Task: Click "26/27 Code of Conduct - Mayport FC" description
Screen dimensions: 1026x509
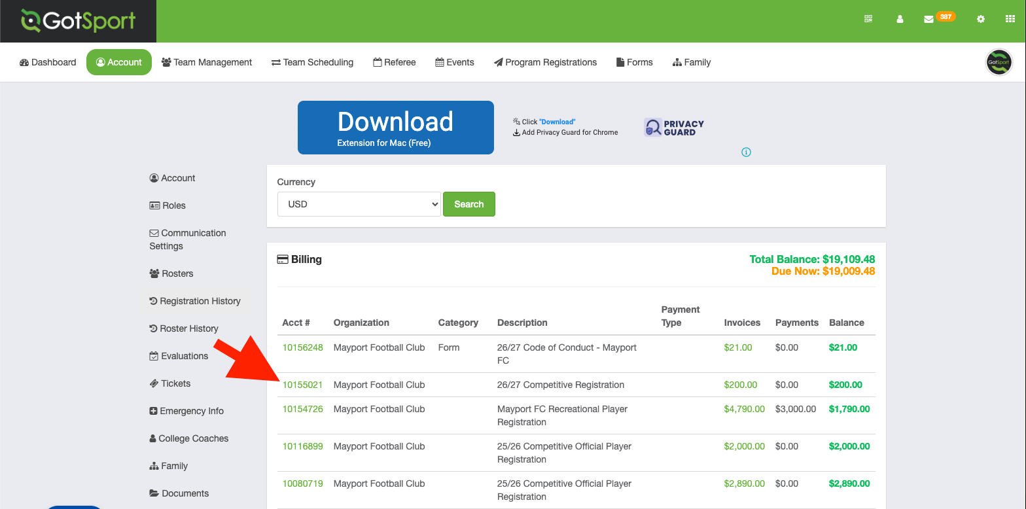Action: pos(567,354)
